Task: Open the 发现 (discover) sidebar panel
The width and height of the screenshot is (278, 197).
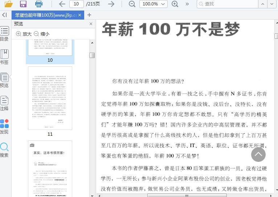Action: [x=4, y=127]
